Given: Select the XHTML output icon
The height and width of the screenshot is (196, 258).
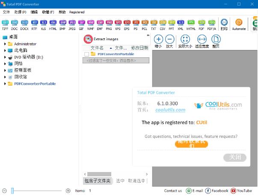Looking at the screenshot, I should 191,25.
